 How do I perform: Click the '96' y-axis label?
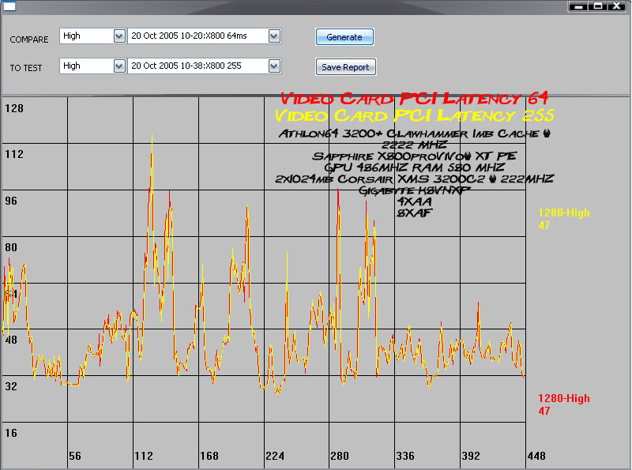(11, 201)
